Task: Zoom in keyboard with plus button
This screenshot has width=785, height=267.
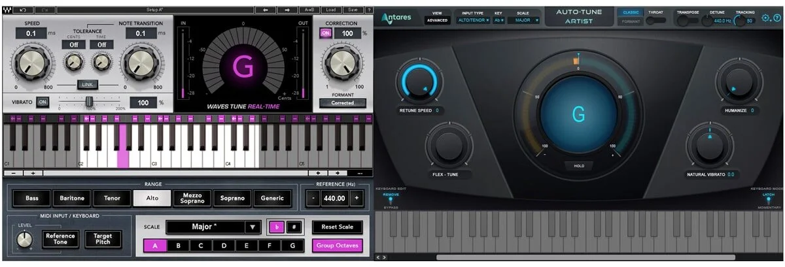Action: click(33, 173)
